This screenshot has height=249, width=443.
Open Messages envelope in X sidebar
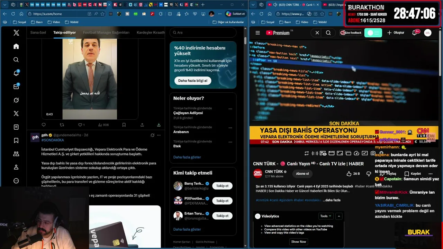tap(16, 86)
